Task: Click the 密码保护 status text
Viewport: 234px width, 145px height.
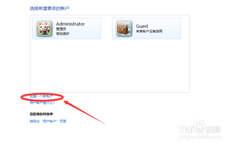Action: (63, 34)
